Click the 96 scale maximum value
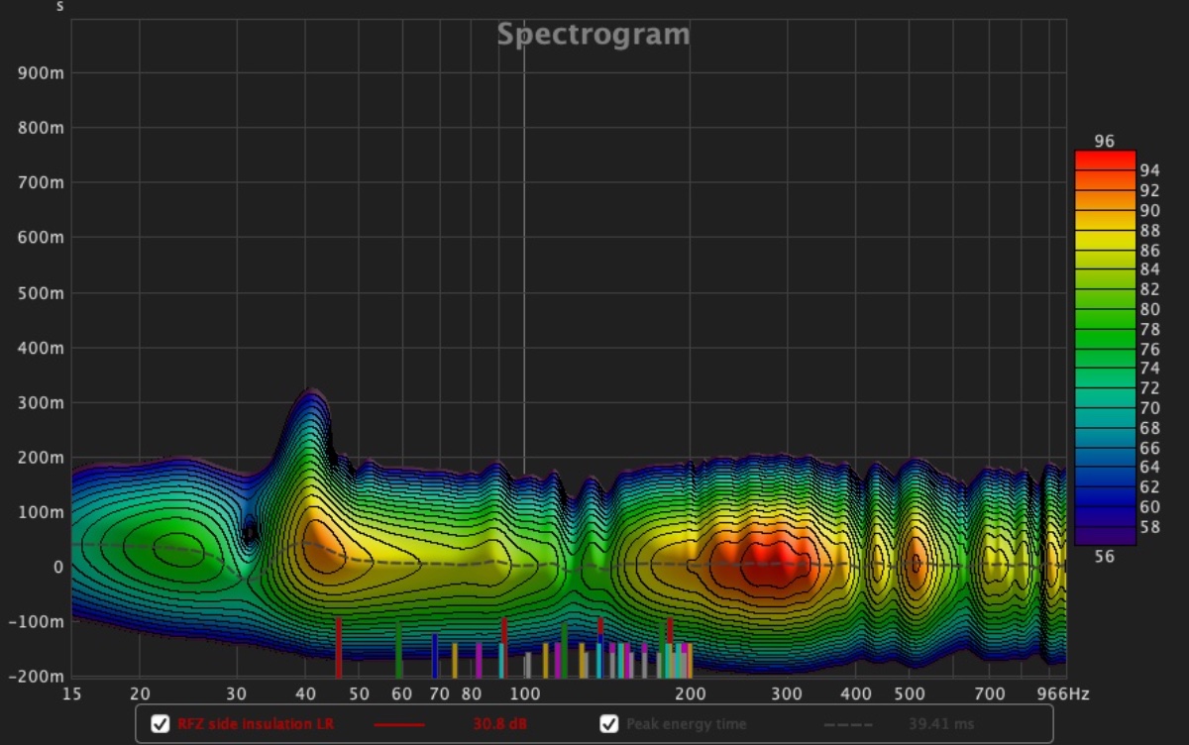The width and height of the screenshot is (1189, 745). [x=1104, y=142]
